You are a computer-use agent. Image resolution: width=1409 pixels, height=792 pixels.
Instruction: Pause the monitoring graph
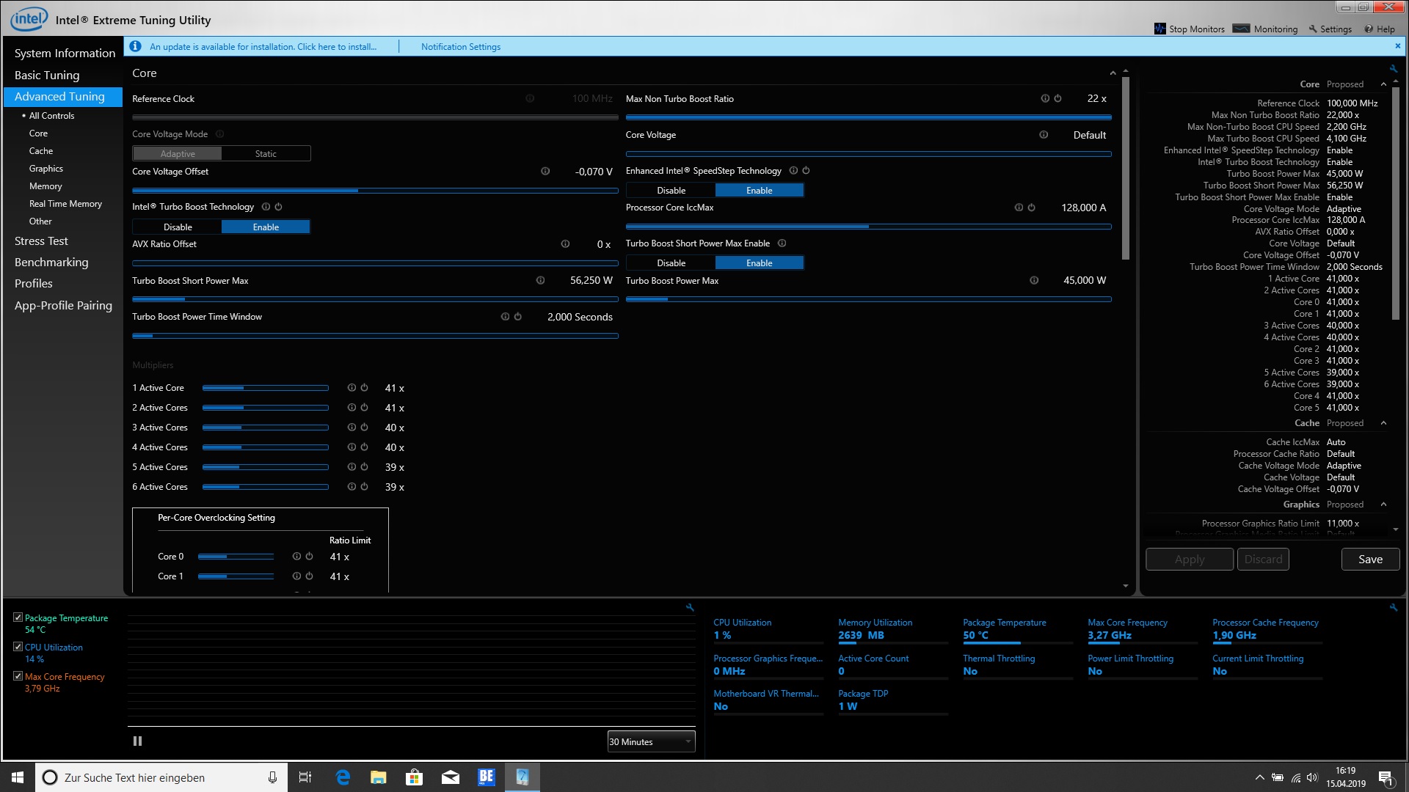click(137, 741)
